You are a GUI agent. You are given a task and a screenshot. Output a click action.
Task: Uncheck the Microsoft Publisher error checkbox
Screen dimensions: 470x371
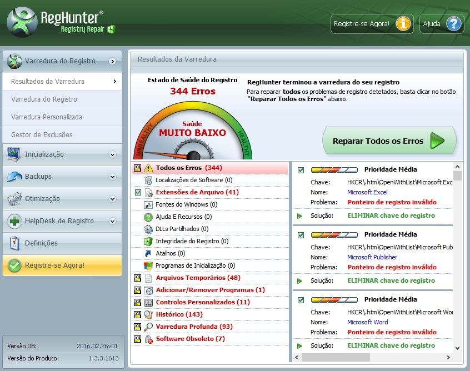(x=301, y=235)
